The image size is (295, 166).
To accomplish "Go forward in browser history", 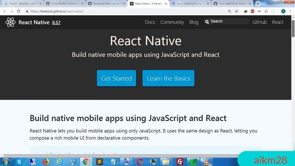I will [12, 11].
